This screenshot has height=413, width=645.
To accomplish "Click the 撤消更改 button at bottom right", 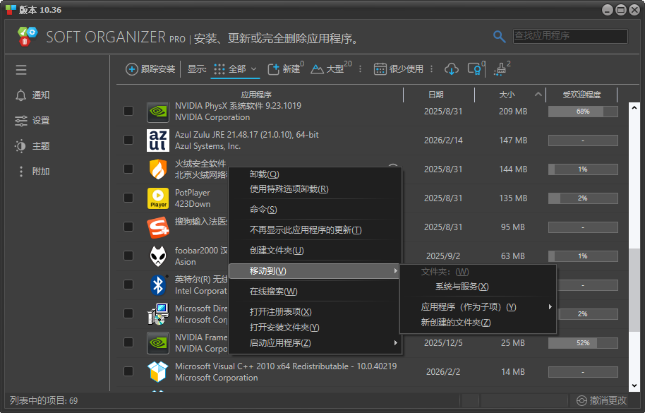I will pos(601,401).
